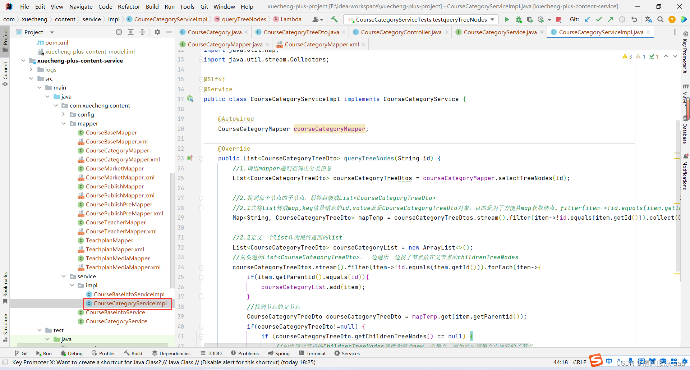Open Key Promoter X tool window
690x370 pixels.
[685, 53]
